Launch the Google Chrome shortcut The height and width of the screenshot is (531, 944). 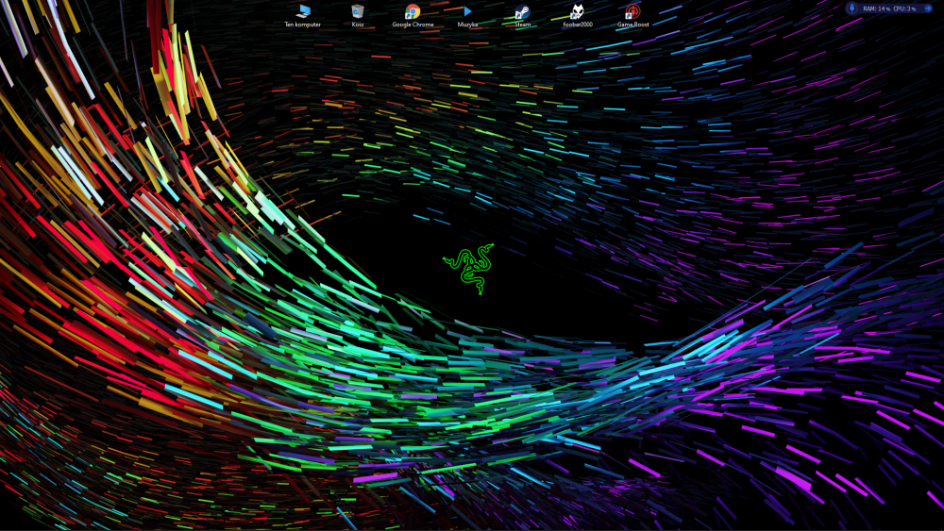tap(413, 16)
